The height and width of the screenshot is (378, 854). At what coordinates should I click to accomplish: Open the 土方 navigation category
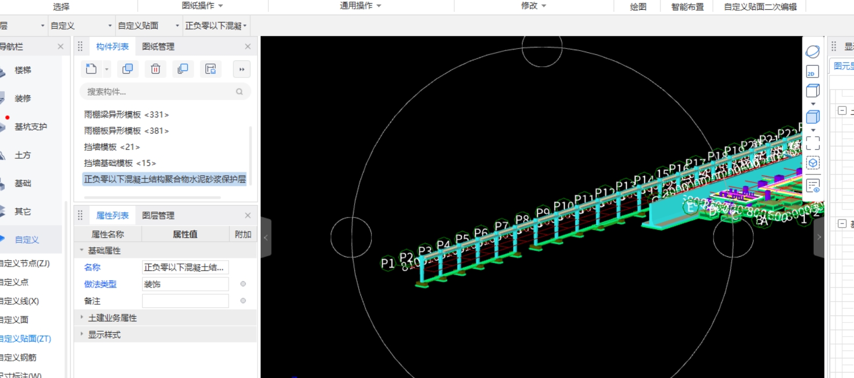(23, 155)
